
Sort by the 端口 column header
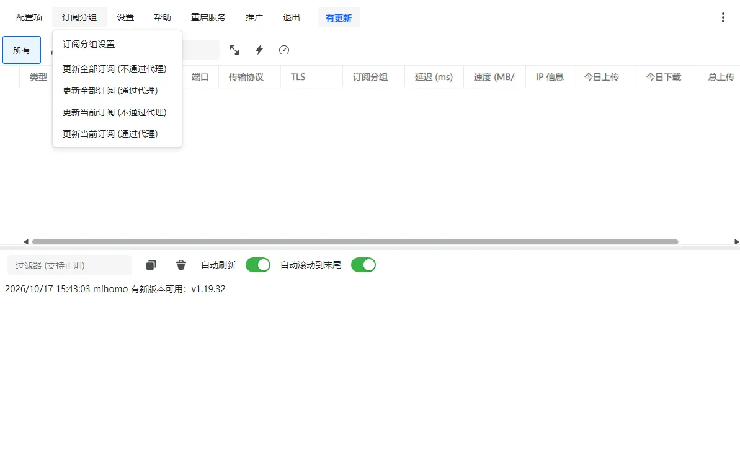click(x=200, y=77)
